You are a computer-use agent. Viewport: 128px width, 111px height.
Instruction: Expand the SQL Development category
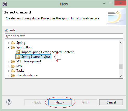click(8, 62)
